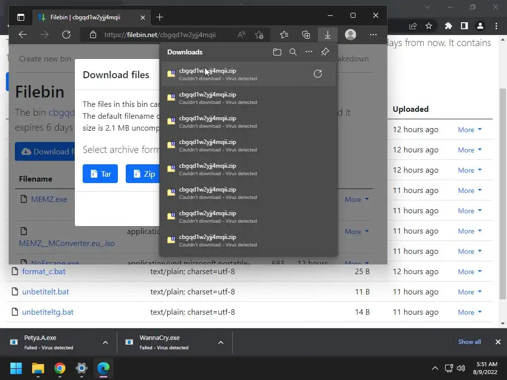This screenshot has height=380, width=507.
Task: Toggle Chrome side panel
Action: pos(464,26)
